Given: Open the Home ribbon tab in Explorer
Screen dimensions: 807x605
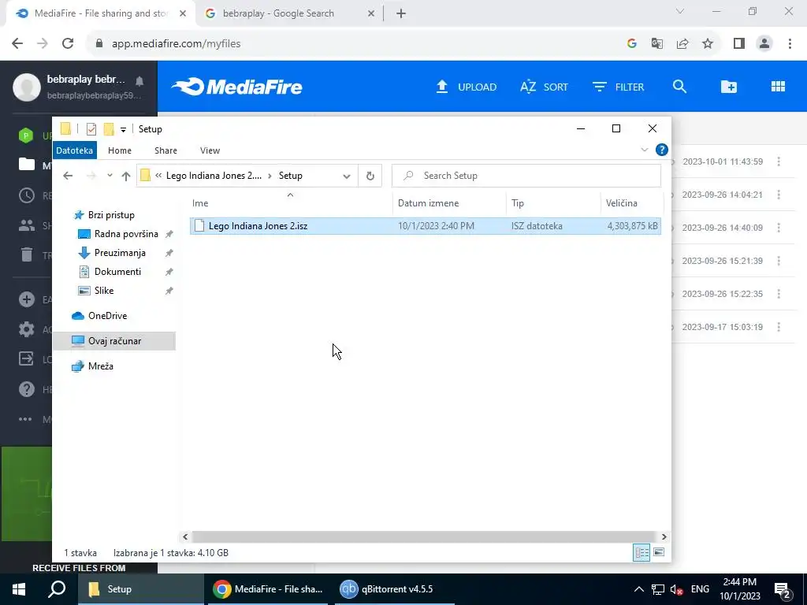Looking at the screenshot, I should coord(120,150).
